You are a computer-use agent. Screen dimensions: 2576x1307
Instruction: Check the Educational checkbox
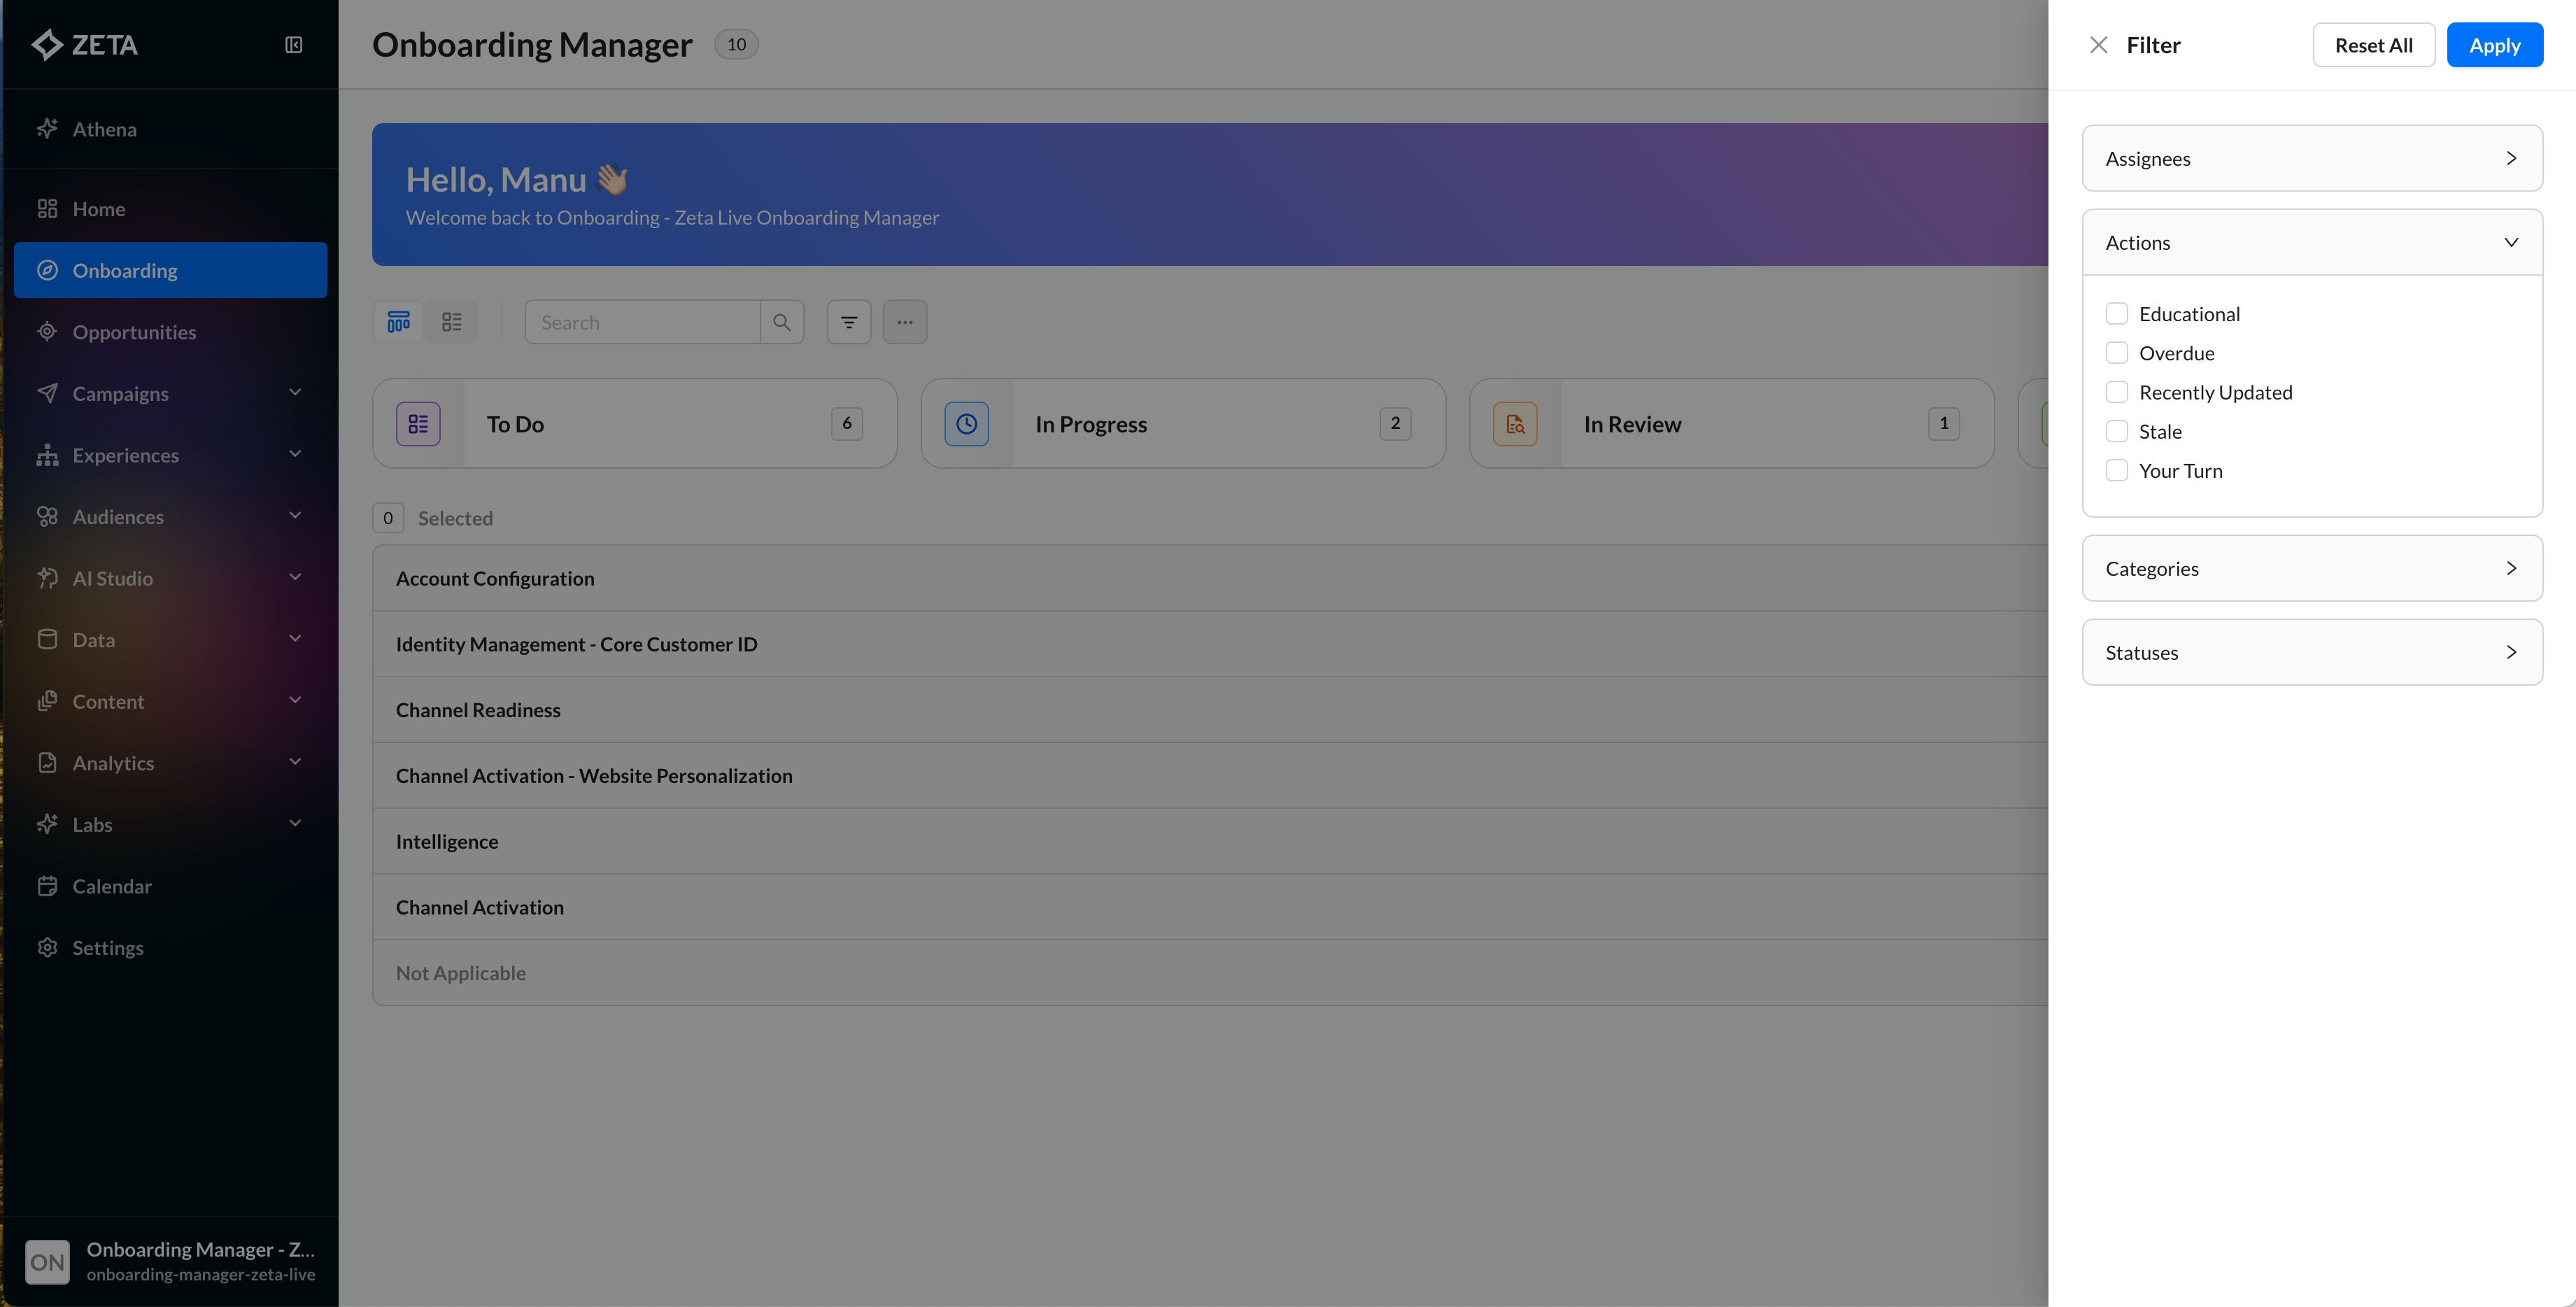coord(2116,314)
